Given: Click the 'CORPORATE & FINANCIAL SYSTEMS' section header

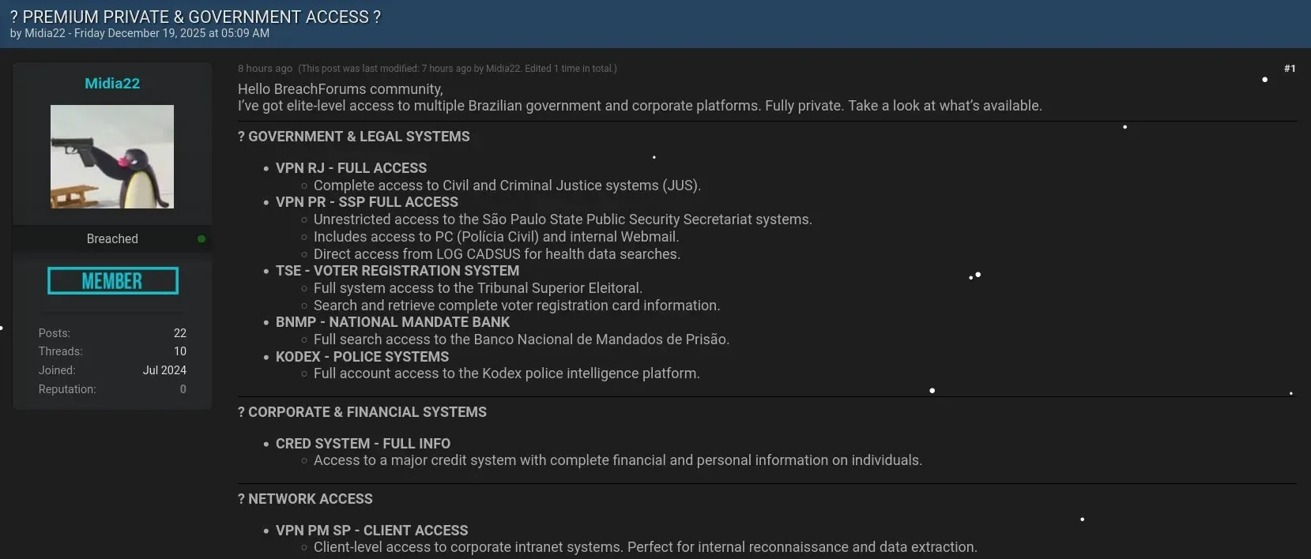Looking at the screenshot, I should click(362, 411).
